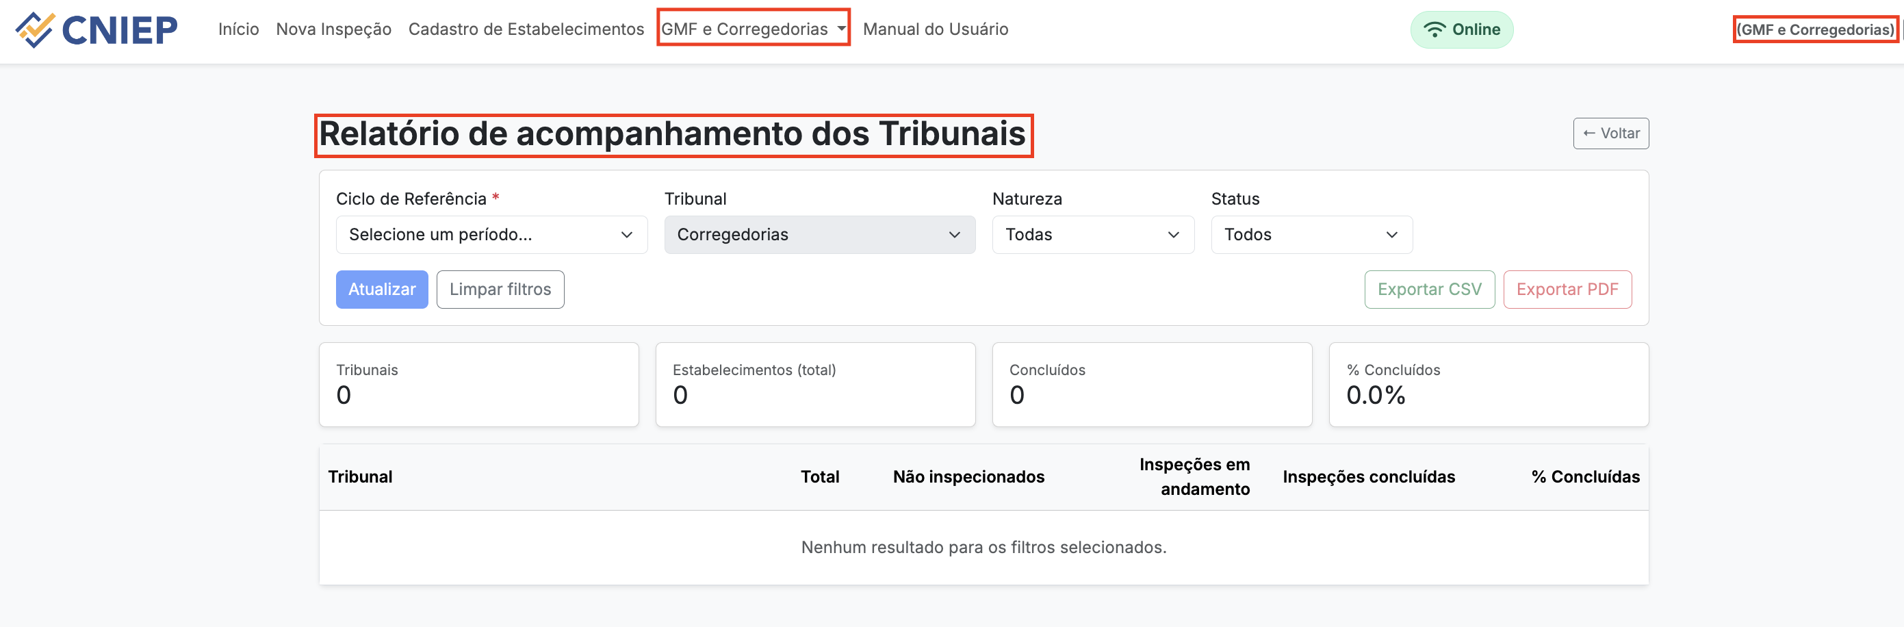
Task: Click the Limpar filtros button
Action: coord(500,289)
